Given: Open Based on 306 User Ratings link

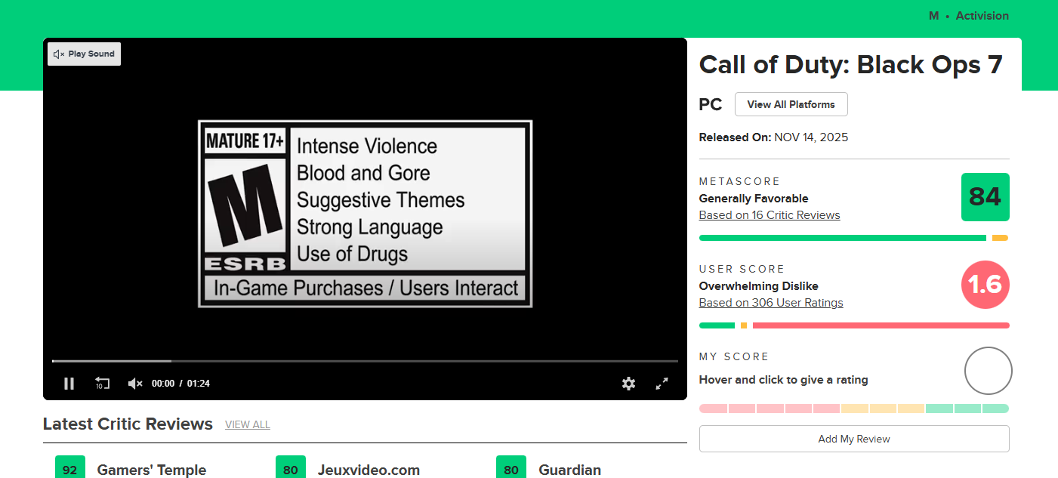Looking at the screenshot, I should pos(771,303).
